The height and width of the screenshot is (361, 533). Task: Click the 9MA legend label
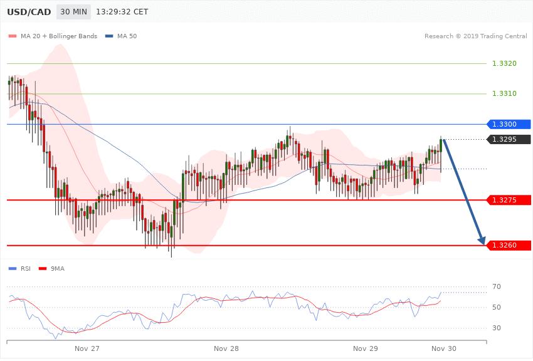pyautogui.click(x=58, y=269)
